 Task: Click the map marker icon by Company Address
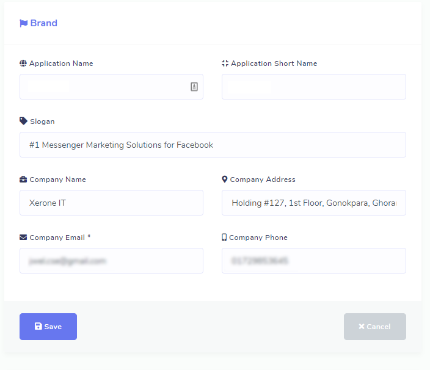click(225, 180)
